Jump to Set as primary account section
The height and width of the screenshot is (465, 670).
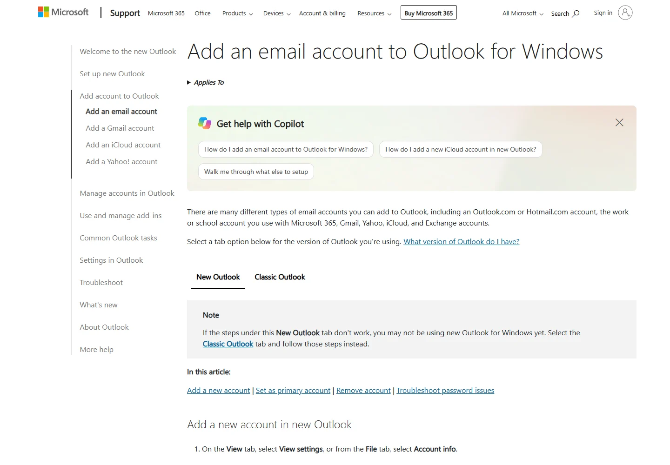click(293, 391)
